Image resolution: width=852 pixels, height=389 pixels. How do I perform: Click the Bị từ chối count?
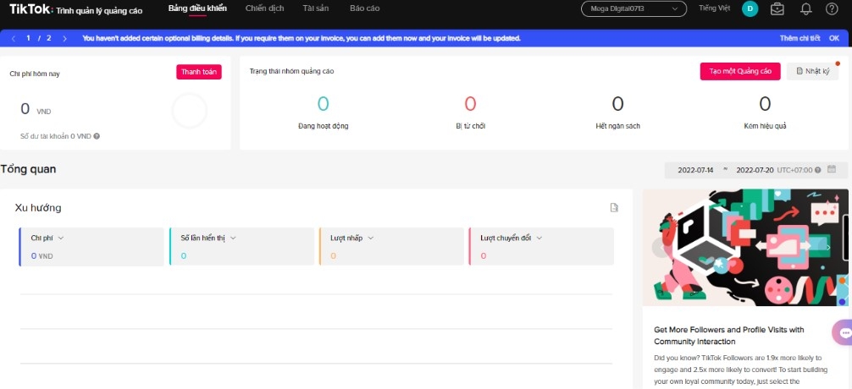coord(471,103)
